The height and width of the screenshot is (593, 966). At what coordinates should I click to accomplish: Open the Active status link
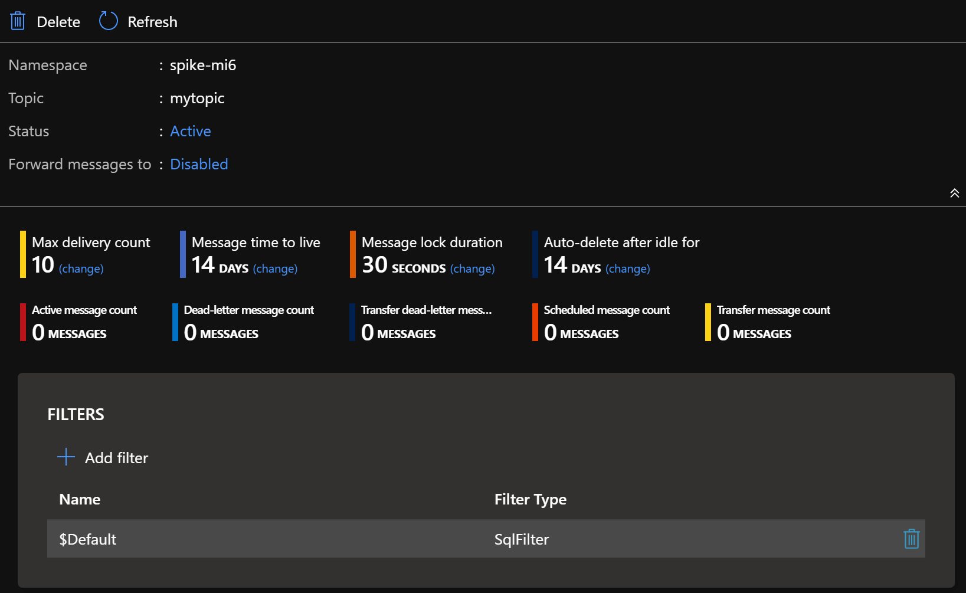coord(190,131)
